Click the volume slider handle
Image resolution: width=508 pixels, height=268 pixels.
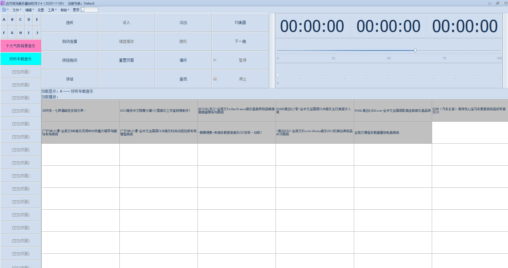[x=415, y=50]
